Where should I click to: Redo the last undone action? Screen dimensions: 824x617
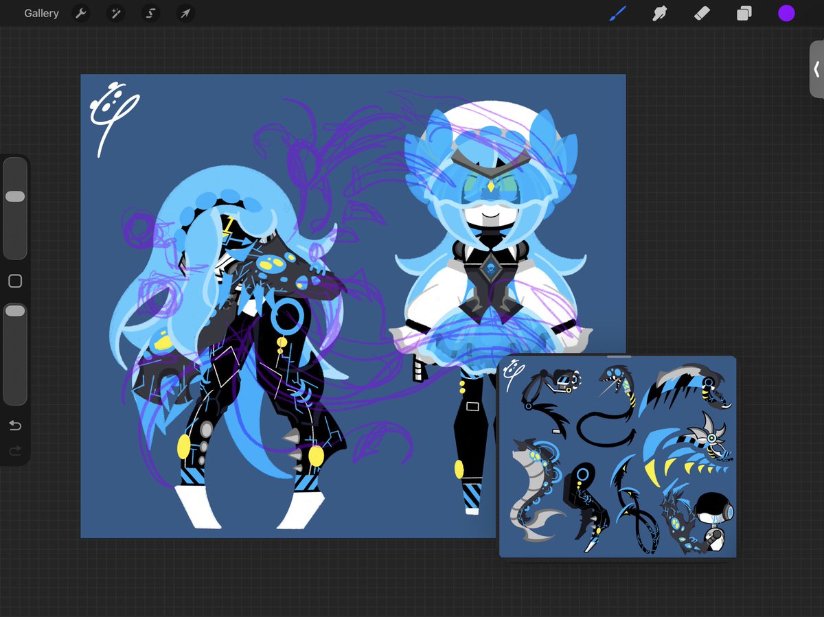point(15,451)
